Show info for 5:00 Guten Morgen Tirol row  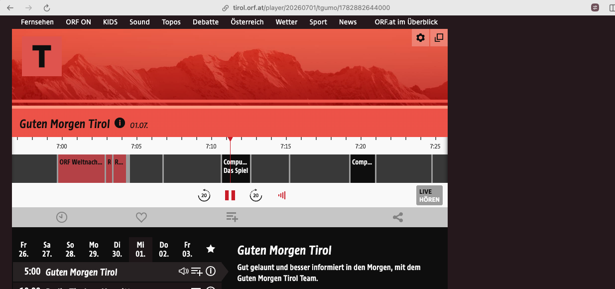tap(211, 272)
